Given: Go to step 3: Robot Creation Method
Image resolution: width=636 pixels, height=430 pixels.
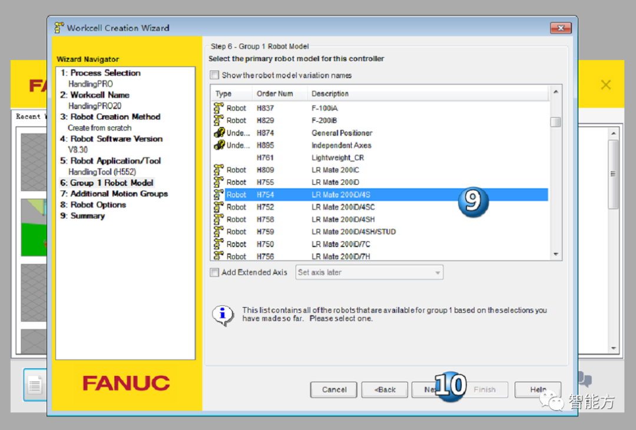Looking at the screenshot, I should (110, 116).
